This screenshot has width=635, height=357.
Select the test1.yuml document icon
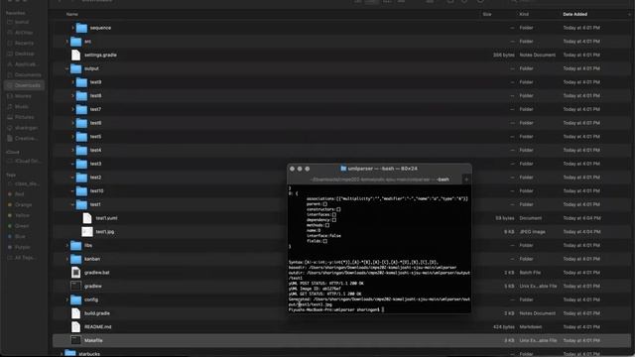click(87, 218)
